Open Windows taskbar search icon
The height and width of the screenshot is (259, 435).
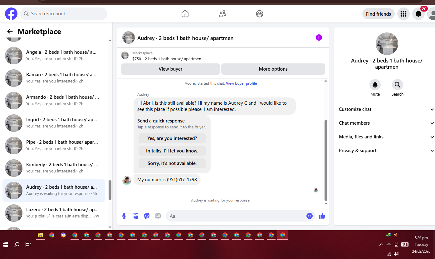pyautogui.click(x=17, y=245)
